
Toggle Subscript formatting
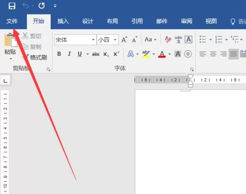point(106,54)
